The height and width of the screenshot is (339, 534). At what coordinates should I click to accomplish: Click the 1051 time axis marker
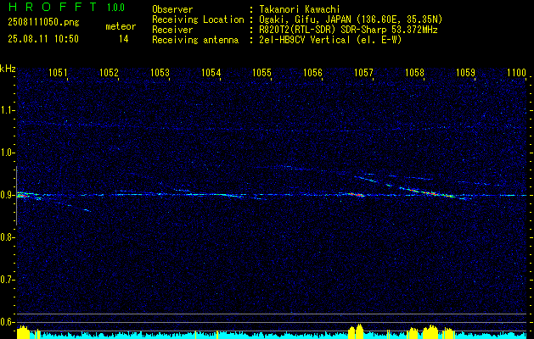point(58,72)
